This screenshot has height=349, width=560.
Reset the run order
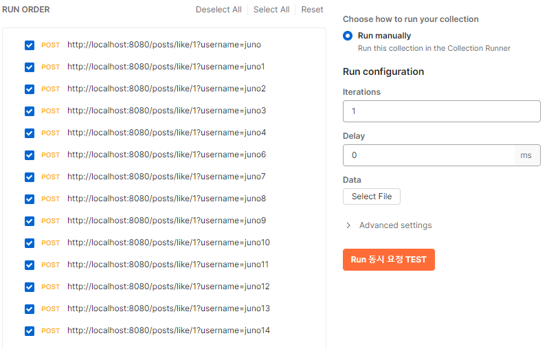312,10
